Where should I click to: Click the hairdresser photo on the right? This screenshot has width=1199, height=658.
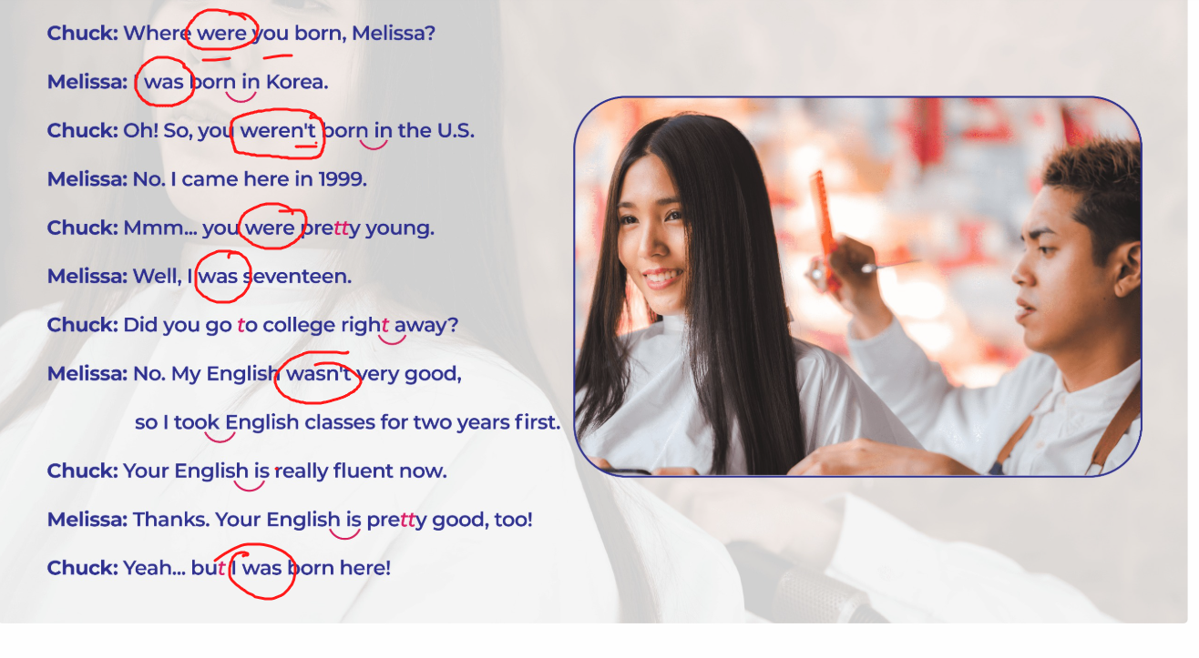point(857,287)
